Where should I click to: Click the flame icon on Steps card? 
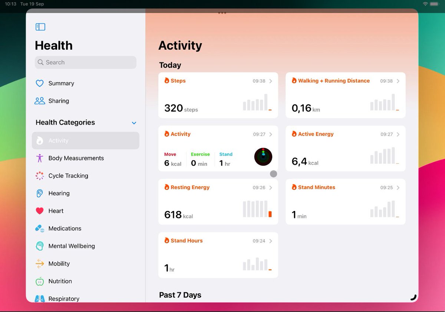click(167, 81)
